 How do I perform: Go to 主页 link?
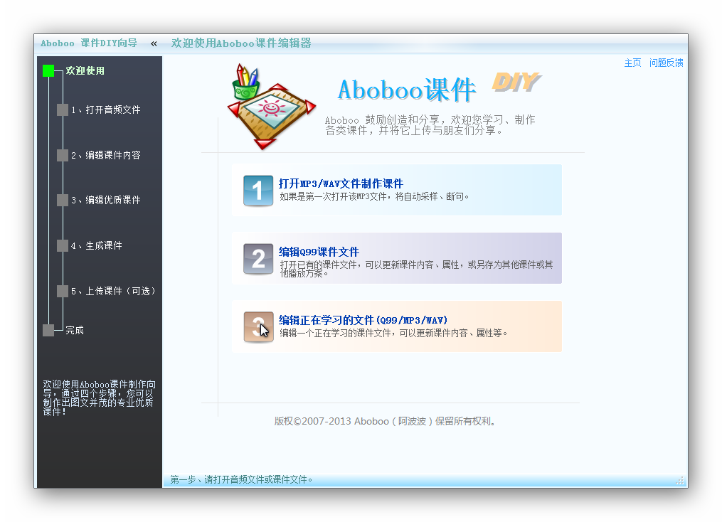point(632,63)
